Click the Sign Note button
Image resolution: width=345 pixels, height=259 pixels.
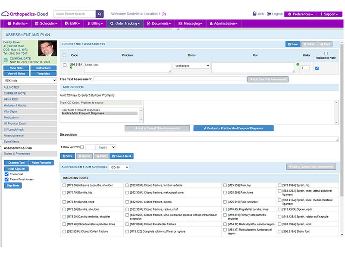[x=13, y=186]
